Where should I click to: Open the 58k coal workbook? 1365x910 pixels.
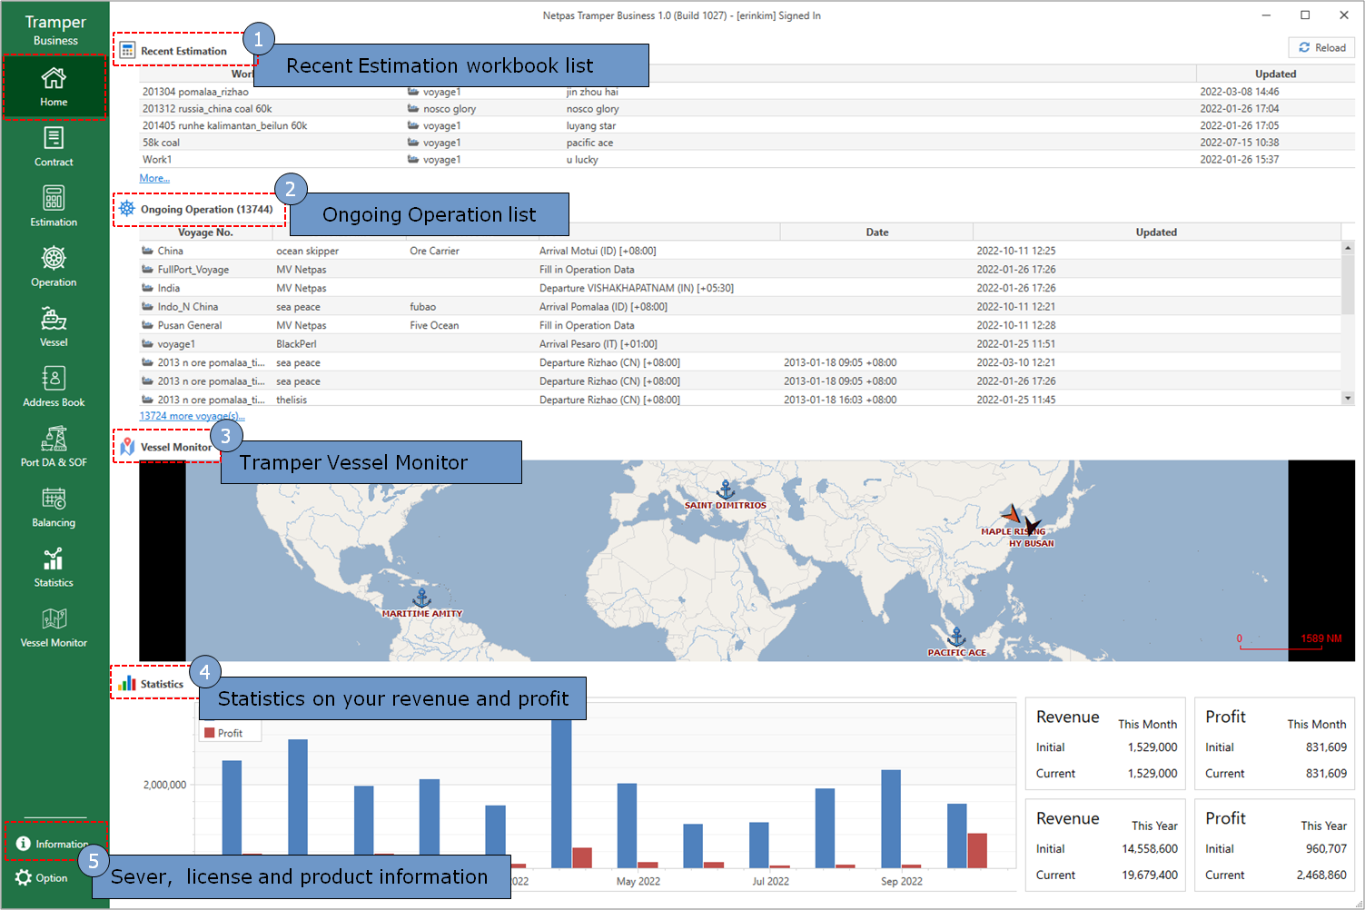(161, 143)
